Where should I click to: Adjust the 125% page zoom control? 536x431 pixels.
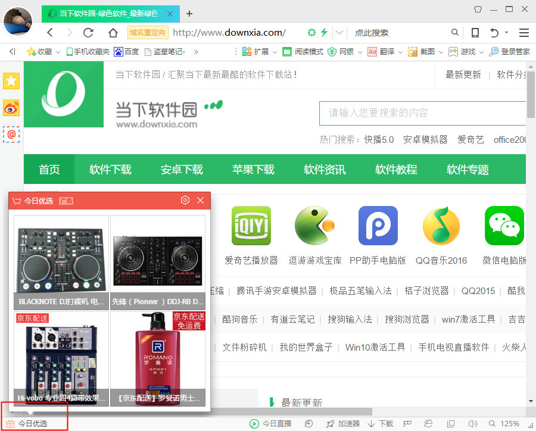[510, 423]
